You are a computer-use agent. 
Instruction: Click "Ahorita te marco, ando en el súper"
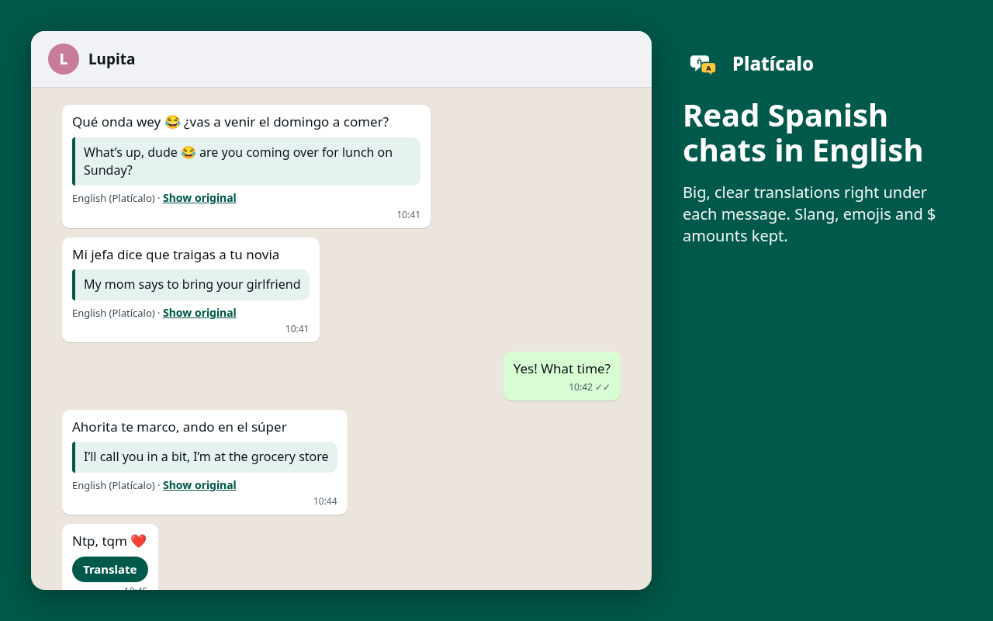point(179,427)
